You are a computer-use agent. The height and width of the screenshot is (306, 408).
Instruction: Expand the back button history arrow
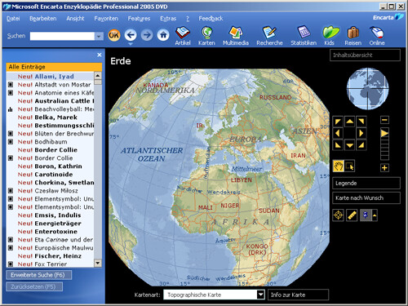131,43
